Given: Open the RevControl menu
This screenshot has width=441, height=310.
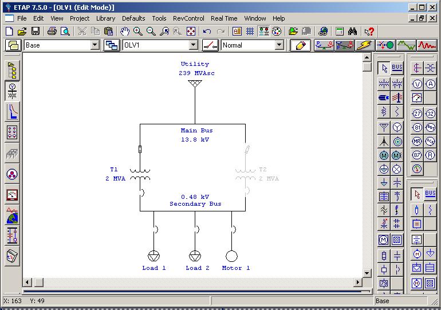Looking at the screenshot, I should coord(188,18).
